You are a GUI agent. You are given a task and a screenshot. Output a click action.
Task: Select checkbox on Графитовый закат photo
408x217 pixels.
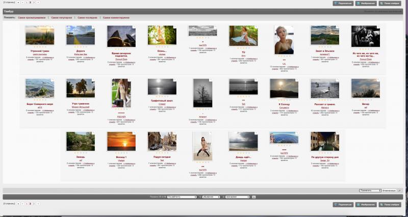[174, 80]
